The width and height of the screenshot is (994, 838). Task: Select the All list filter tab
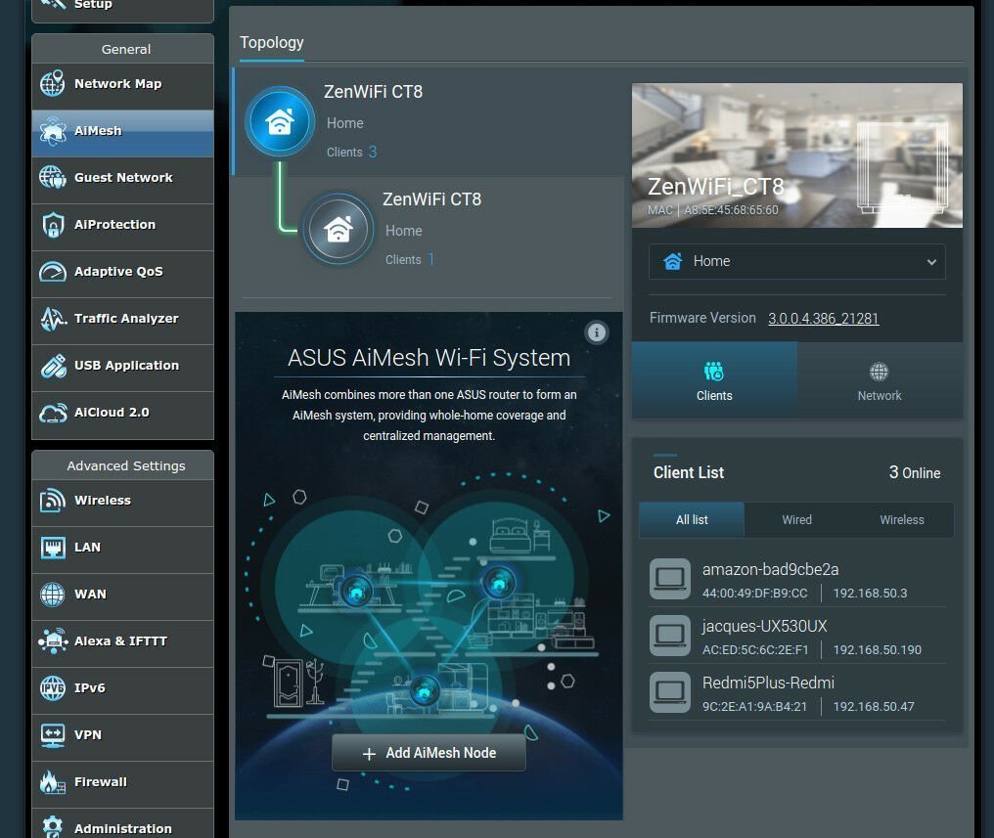pos(692,520)
